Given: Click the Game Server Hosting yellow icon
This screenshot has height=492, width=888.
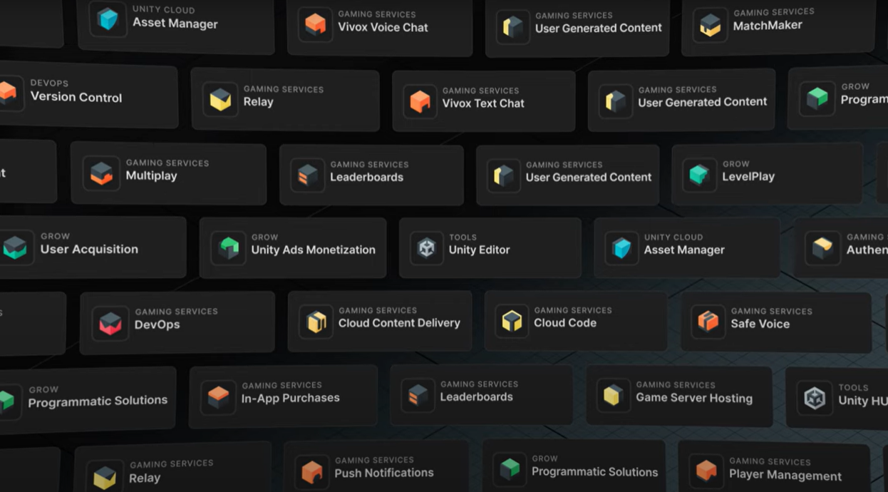Looking at the screenshot, I should click(613, 395).
